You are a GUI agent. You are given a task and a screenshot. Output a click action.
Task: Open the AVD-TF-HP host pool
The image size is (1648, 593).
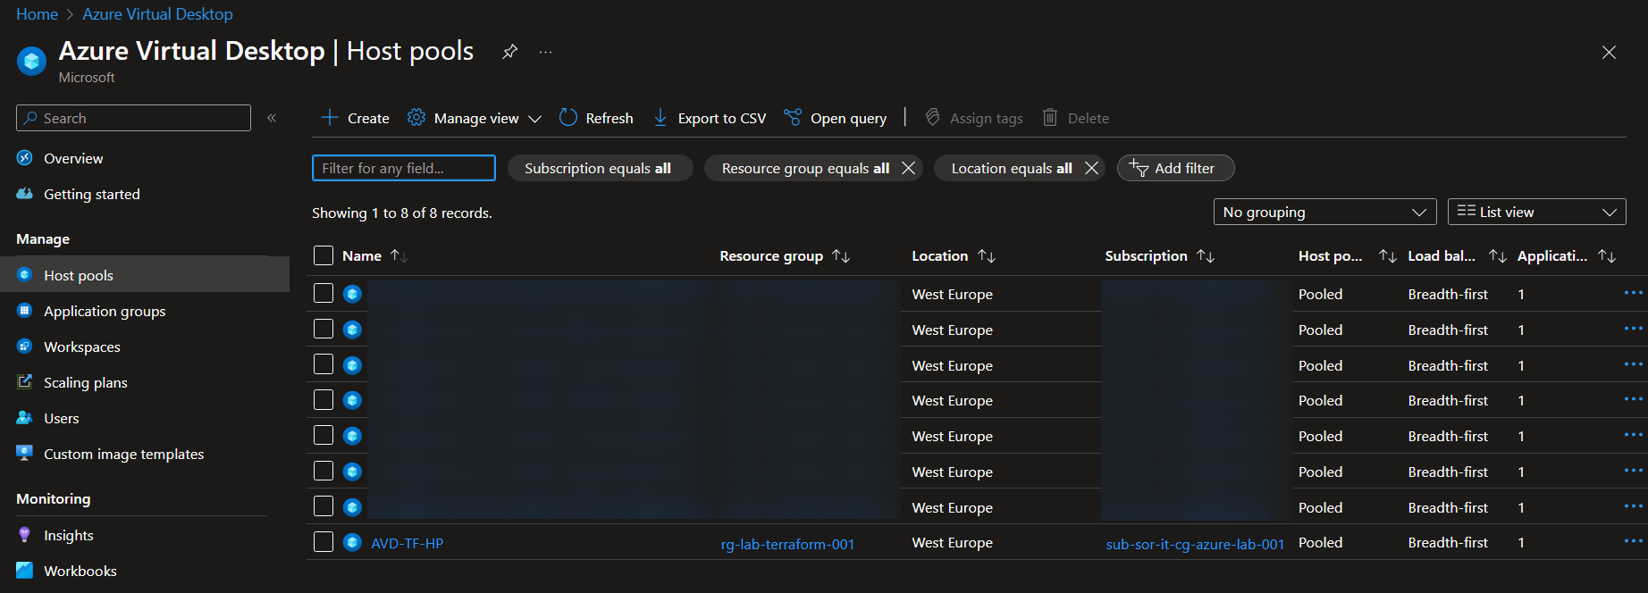(x=407, y=543)
